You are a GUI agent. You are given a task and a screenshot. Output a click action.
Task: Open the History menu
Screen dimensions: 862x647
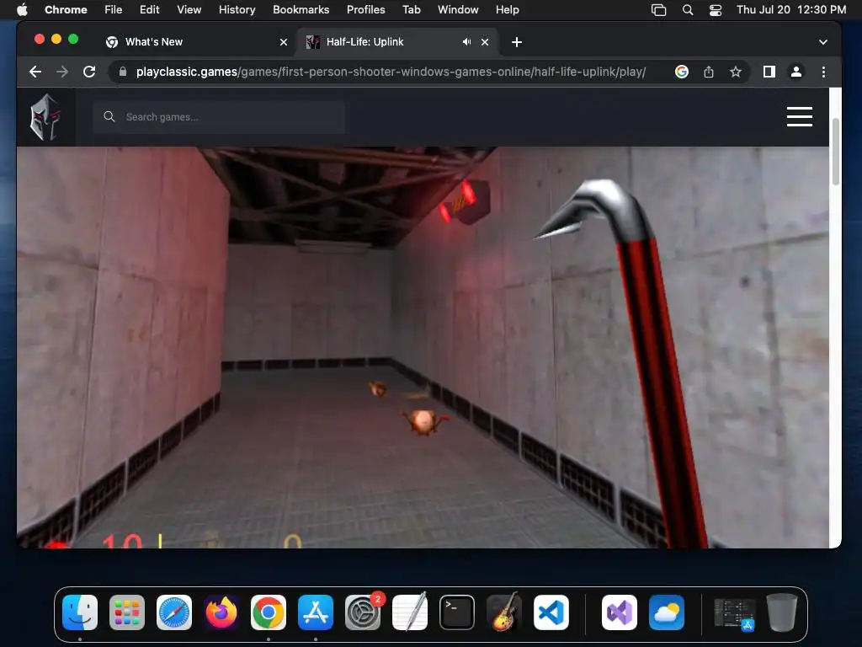[237, 9]
